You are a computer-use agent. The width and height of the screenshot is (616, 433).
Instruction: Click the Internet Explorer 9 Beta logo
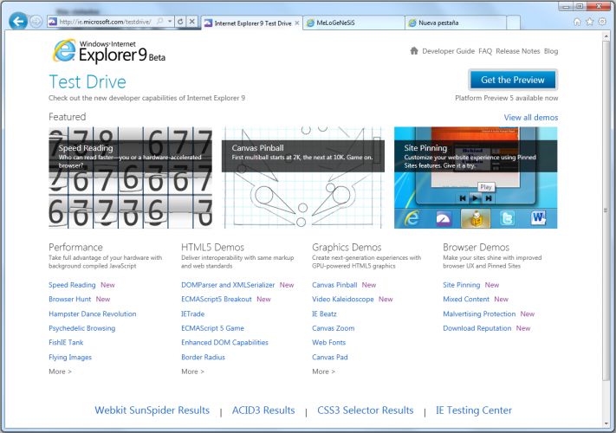[109, 51]
